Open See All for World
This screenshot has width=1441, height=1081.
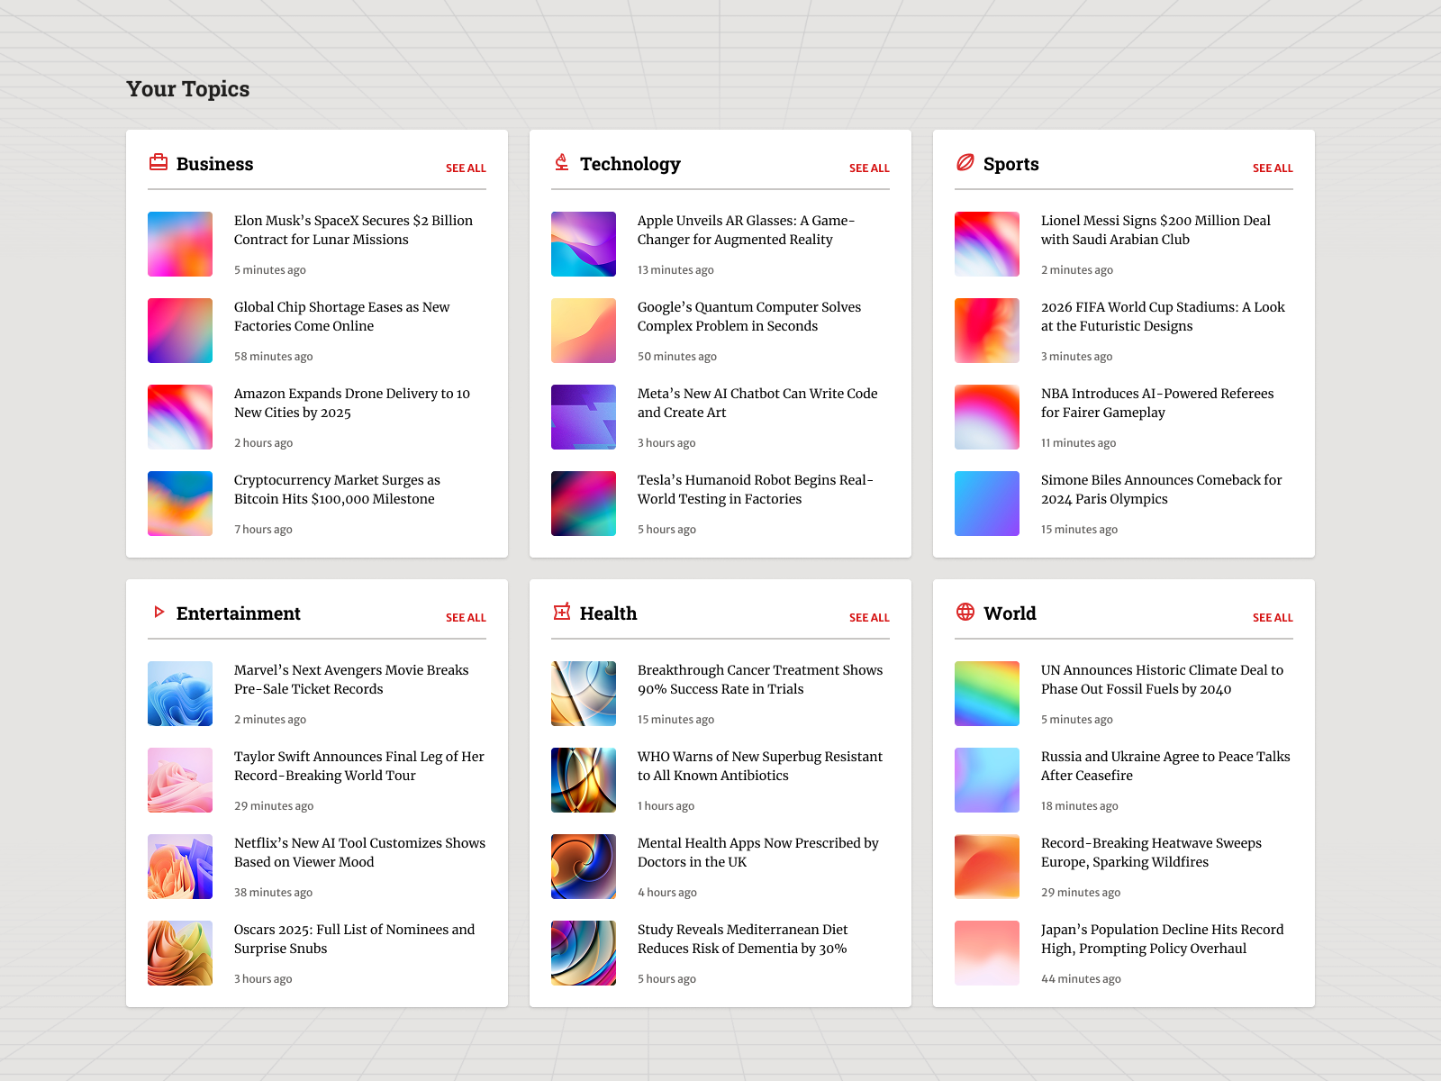1273,618
